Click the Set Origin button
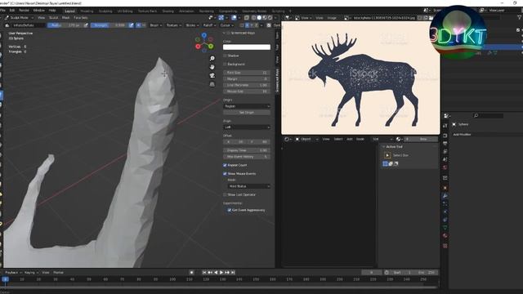 coord(247,113)
